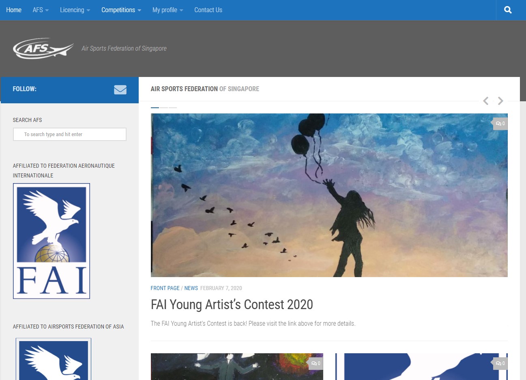
Task: Click the Search AFS text field
Action: pyautogui.click(x=70, y=134)
